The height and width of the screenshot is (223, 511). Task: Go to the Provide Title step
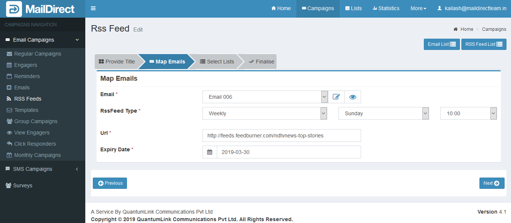pyautogui.click(x=116, y=62)
